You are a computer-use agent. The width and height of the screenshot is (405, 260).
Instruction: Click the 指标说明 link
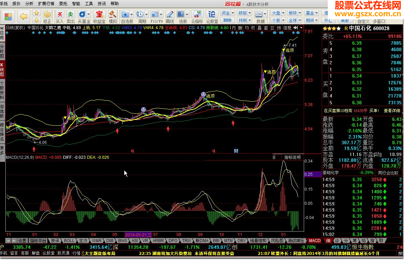[x=292, y=157]
